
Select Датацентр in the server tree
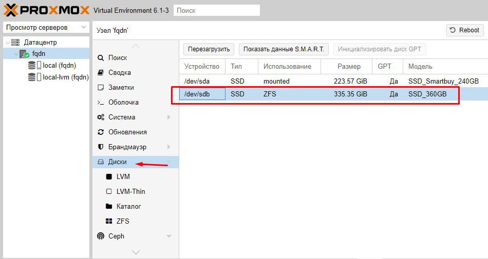tap(41, 42)
